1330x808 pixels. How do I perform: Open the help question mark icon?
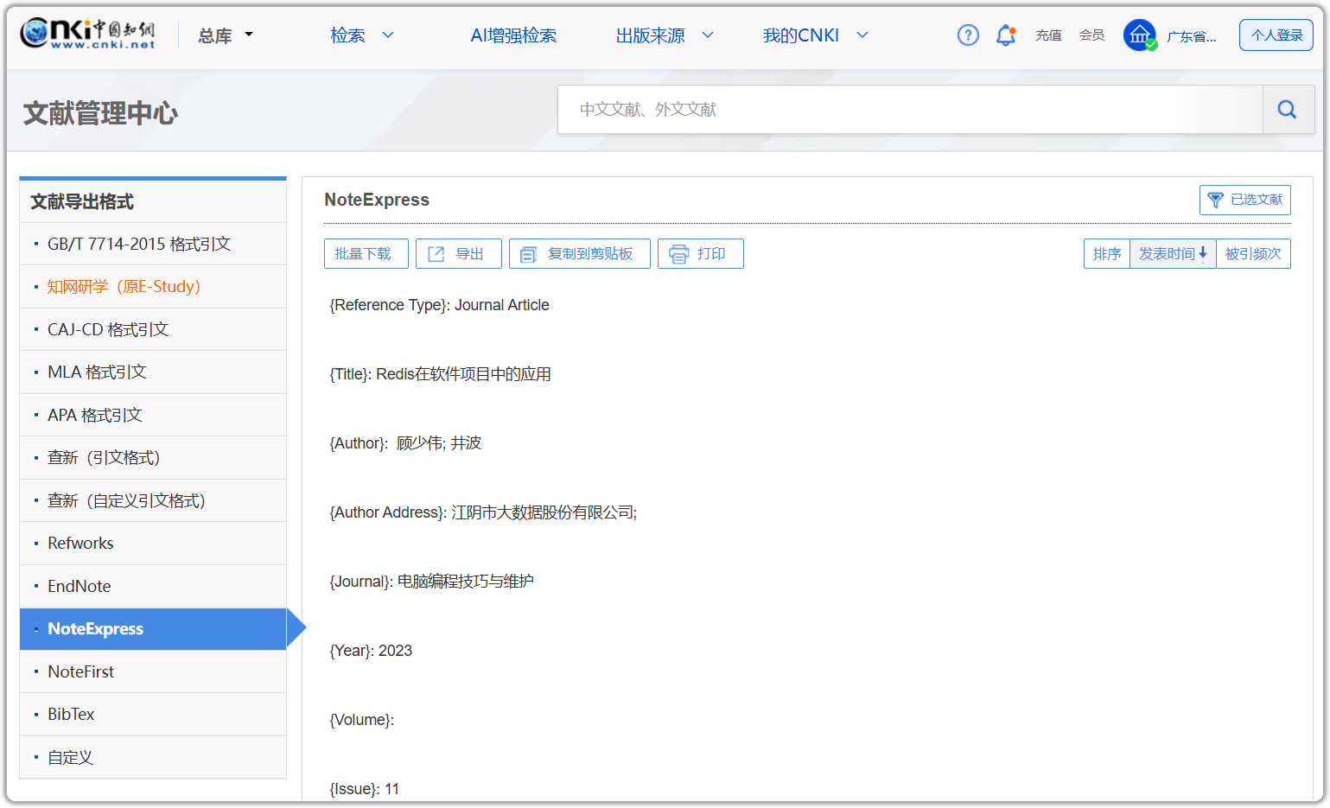click(968, 35)
